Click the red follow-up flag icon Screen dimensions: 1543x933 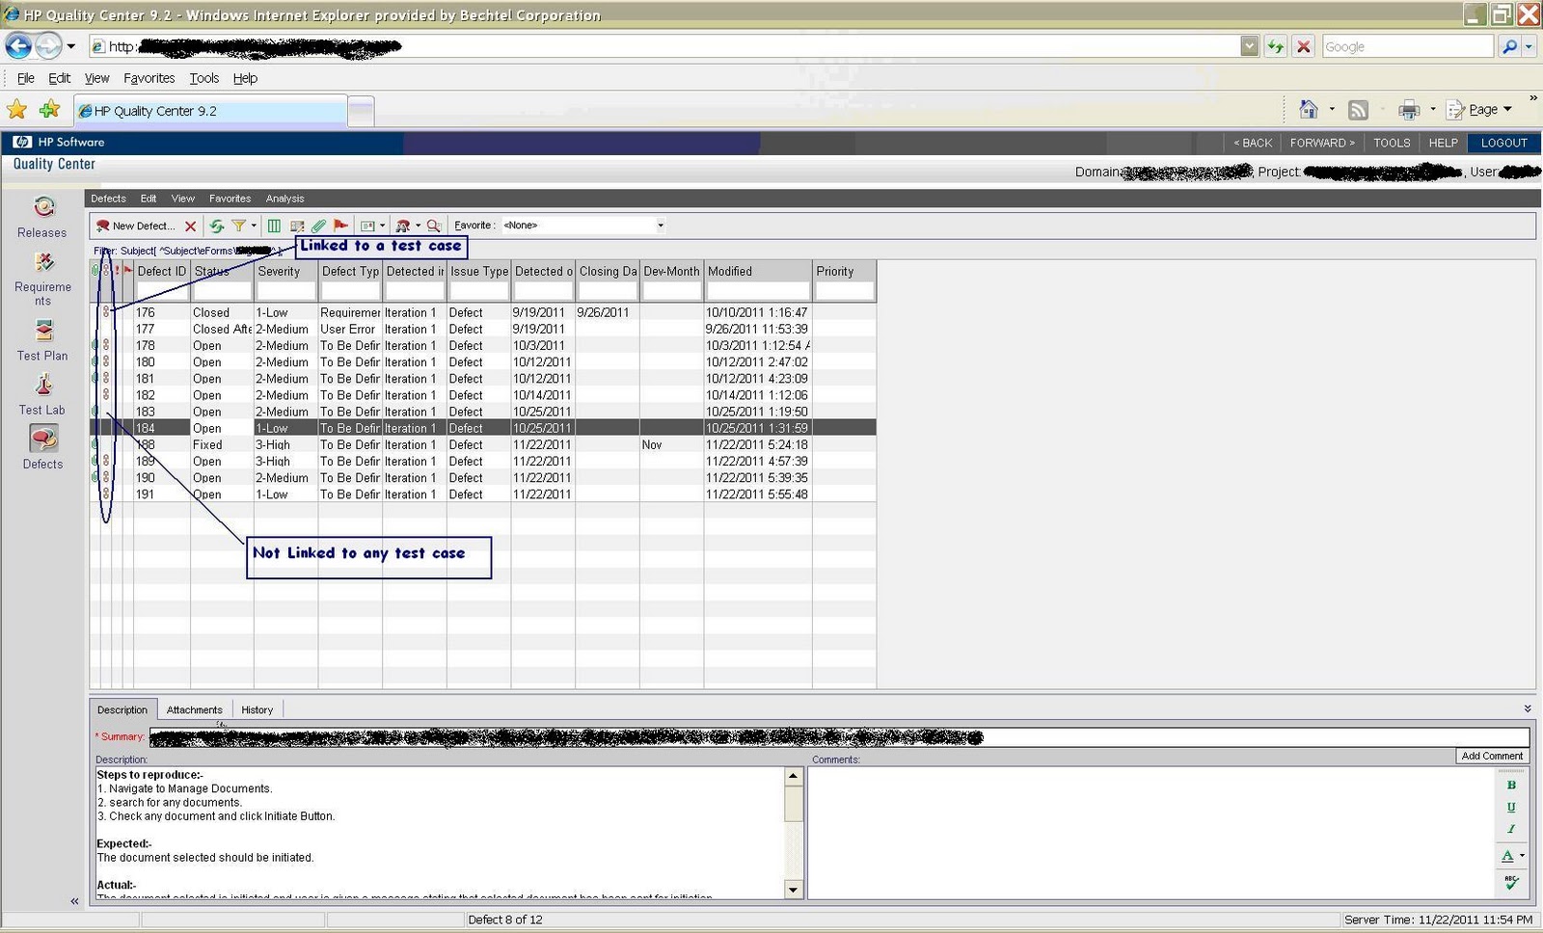click(340, 226)
